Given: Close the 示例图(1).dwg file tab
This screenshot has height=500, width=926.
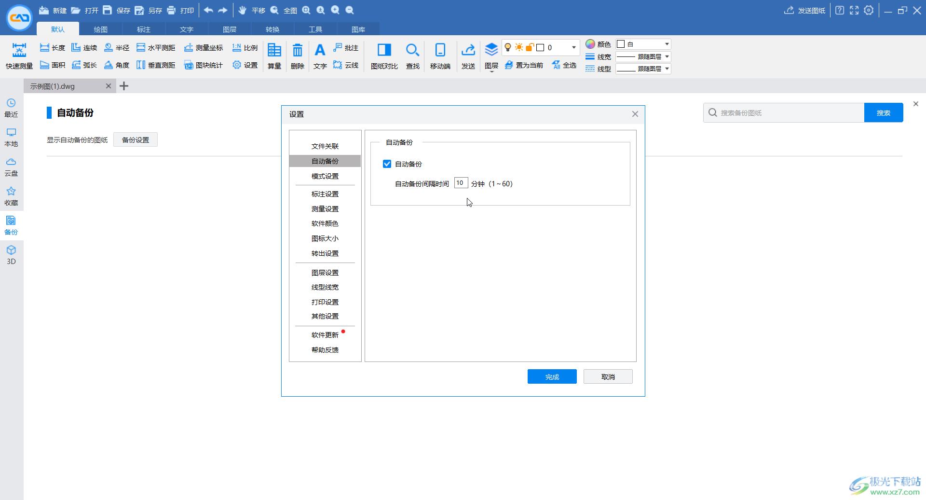Looking at the screenshot, I should coord(109,86).
